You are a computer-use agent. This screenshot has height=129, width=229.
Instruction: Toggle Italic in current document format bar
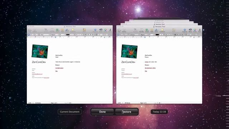coord(79,35)
